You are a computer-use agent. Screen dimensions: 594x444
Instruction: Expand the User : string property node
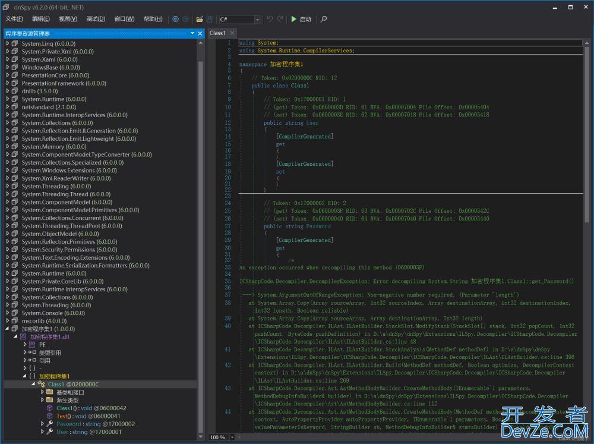[42, 432]
